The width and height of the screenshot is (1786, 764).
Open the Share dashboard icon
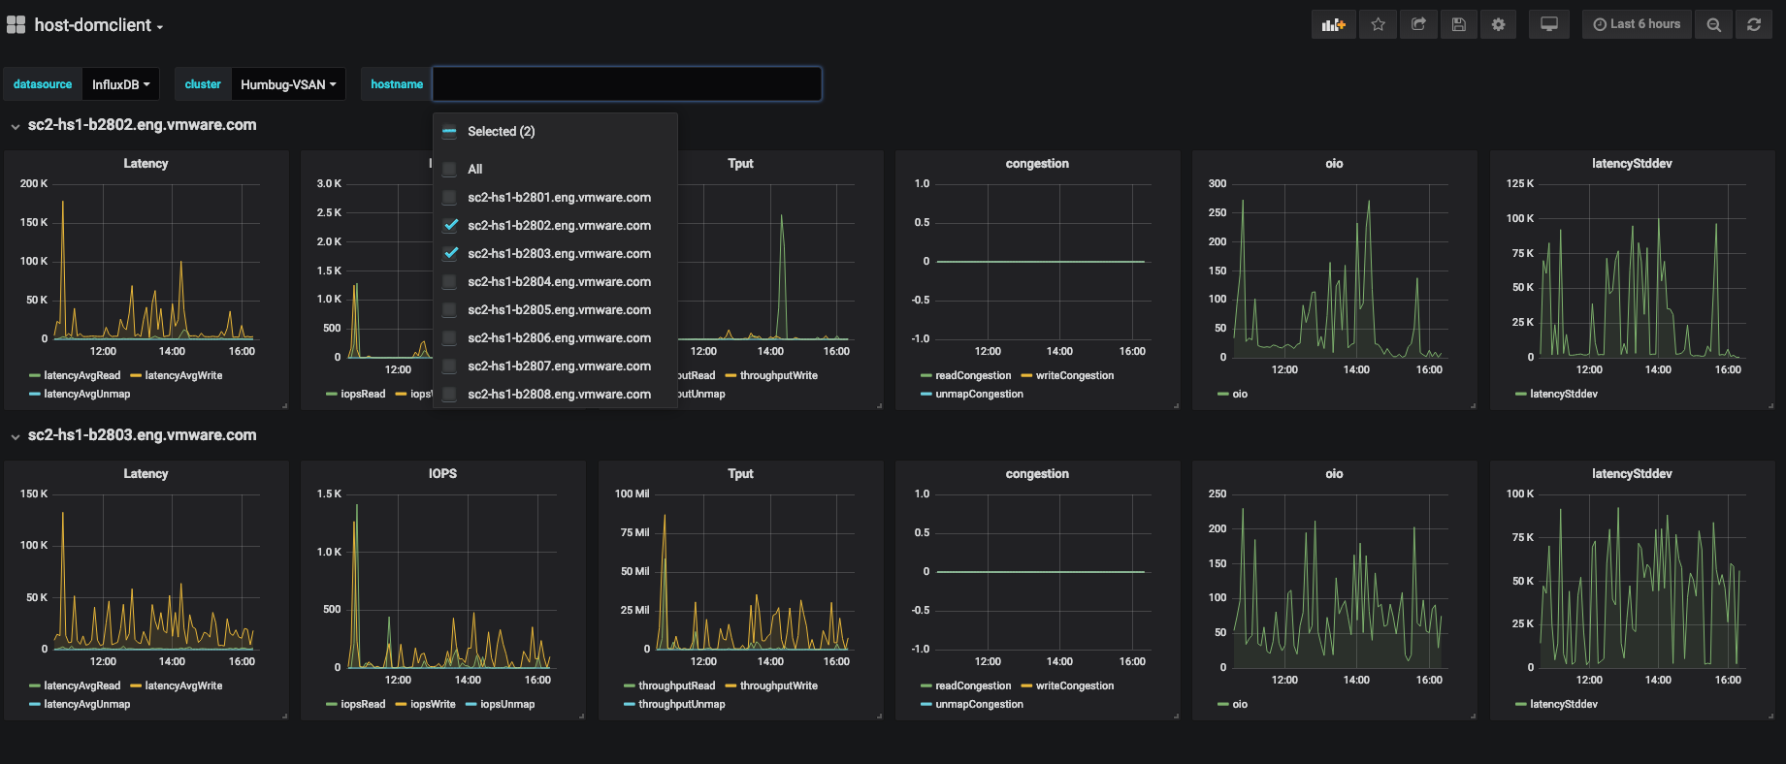1418,24
